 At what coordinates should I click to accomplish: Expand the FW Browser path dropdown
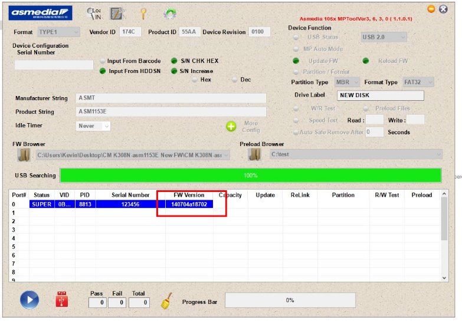(226, 155)
